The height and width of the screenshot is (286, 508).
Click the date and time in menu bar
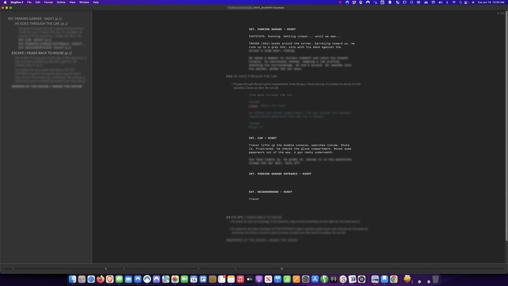pyautogui.click(x=491, y=2)
